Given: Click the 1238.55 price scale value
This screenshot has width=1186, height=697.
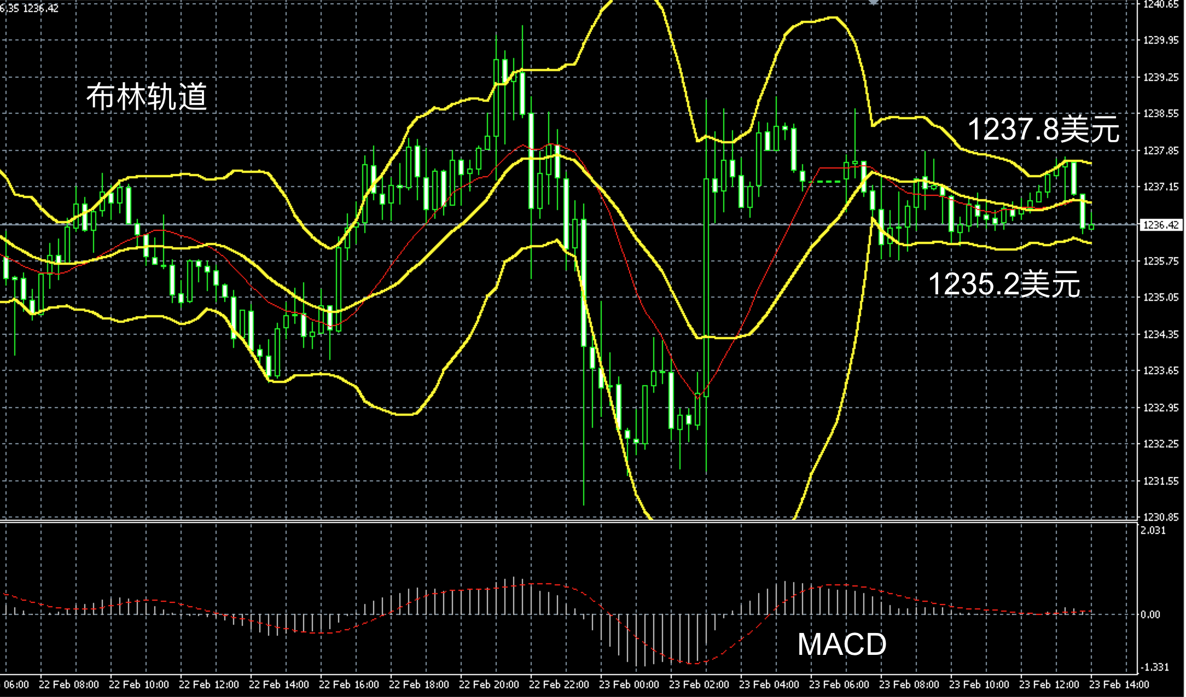Looking at the screenshot, I should 1161,114.
